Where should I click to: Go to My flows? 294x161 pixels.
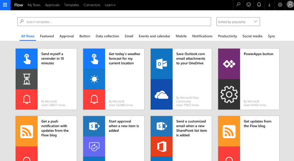(x=34, y=5)
